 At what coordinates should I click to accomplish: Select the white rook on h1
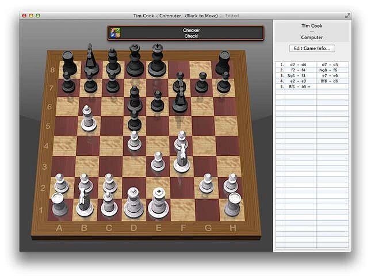pyautogui.click(x=232, y=205)
